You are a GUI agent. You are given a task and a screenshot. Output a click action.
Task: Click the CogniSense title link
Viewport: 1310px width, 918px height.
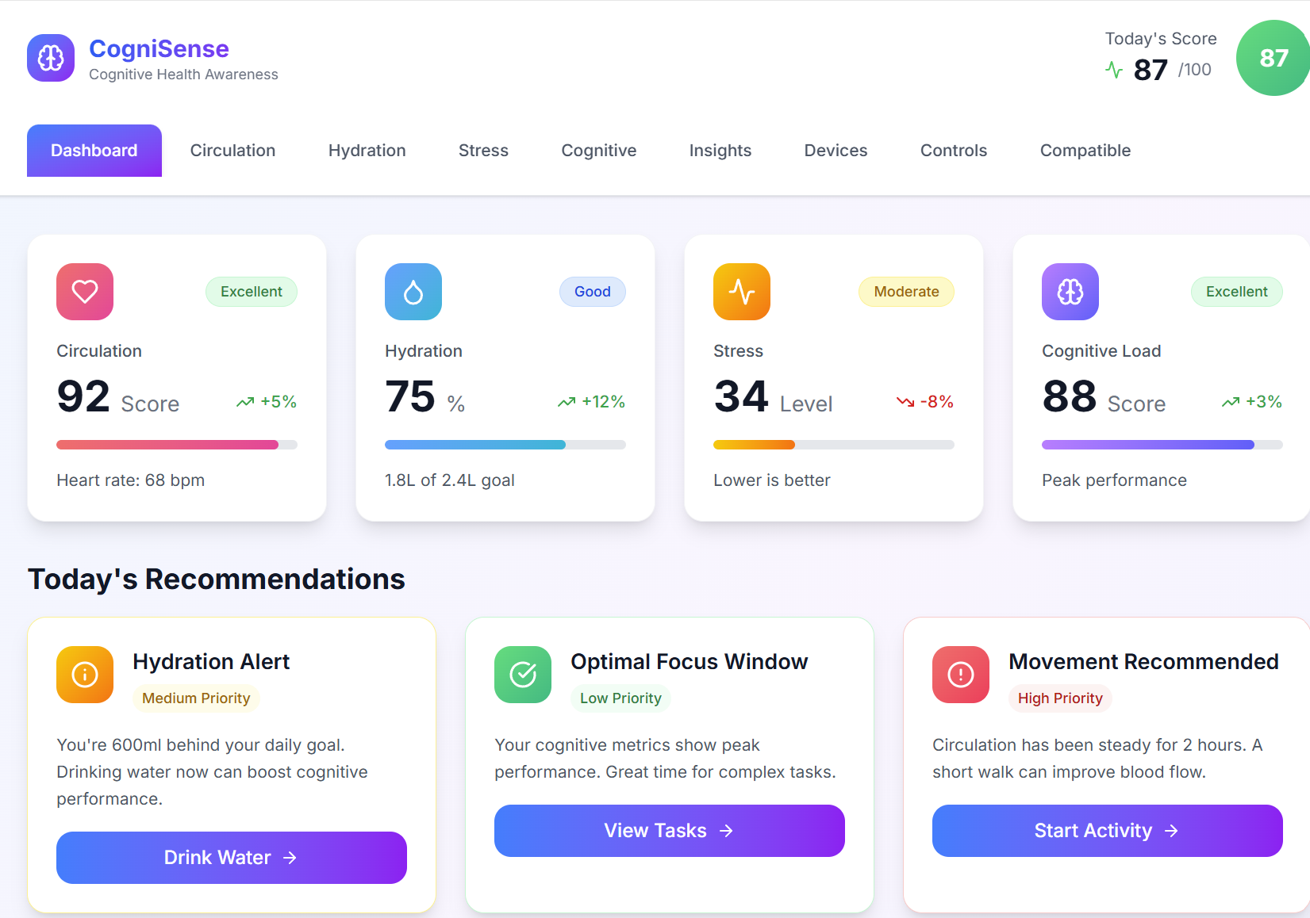(159, 48)
